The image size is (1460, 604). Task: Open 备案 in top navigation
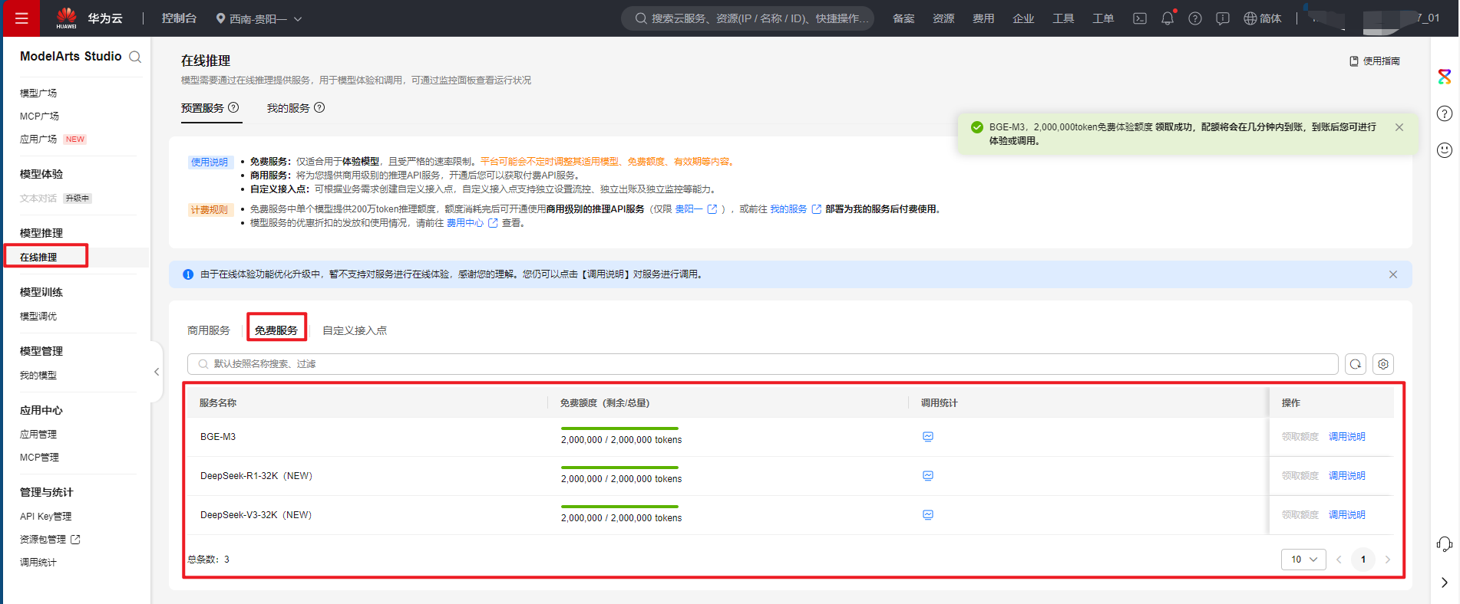(903, 18)
